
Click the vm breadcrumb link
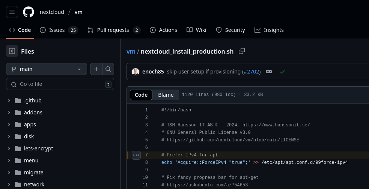tap(131, 51)
